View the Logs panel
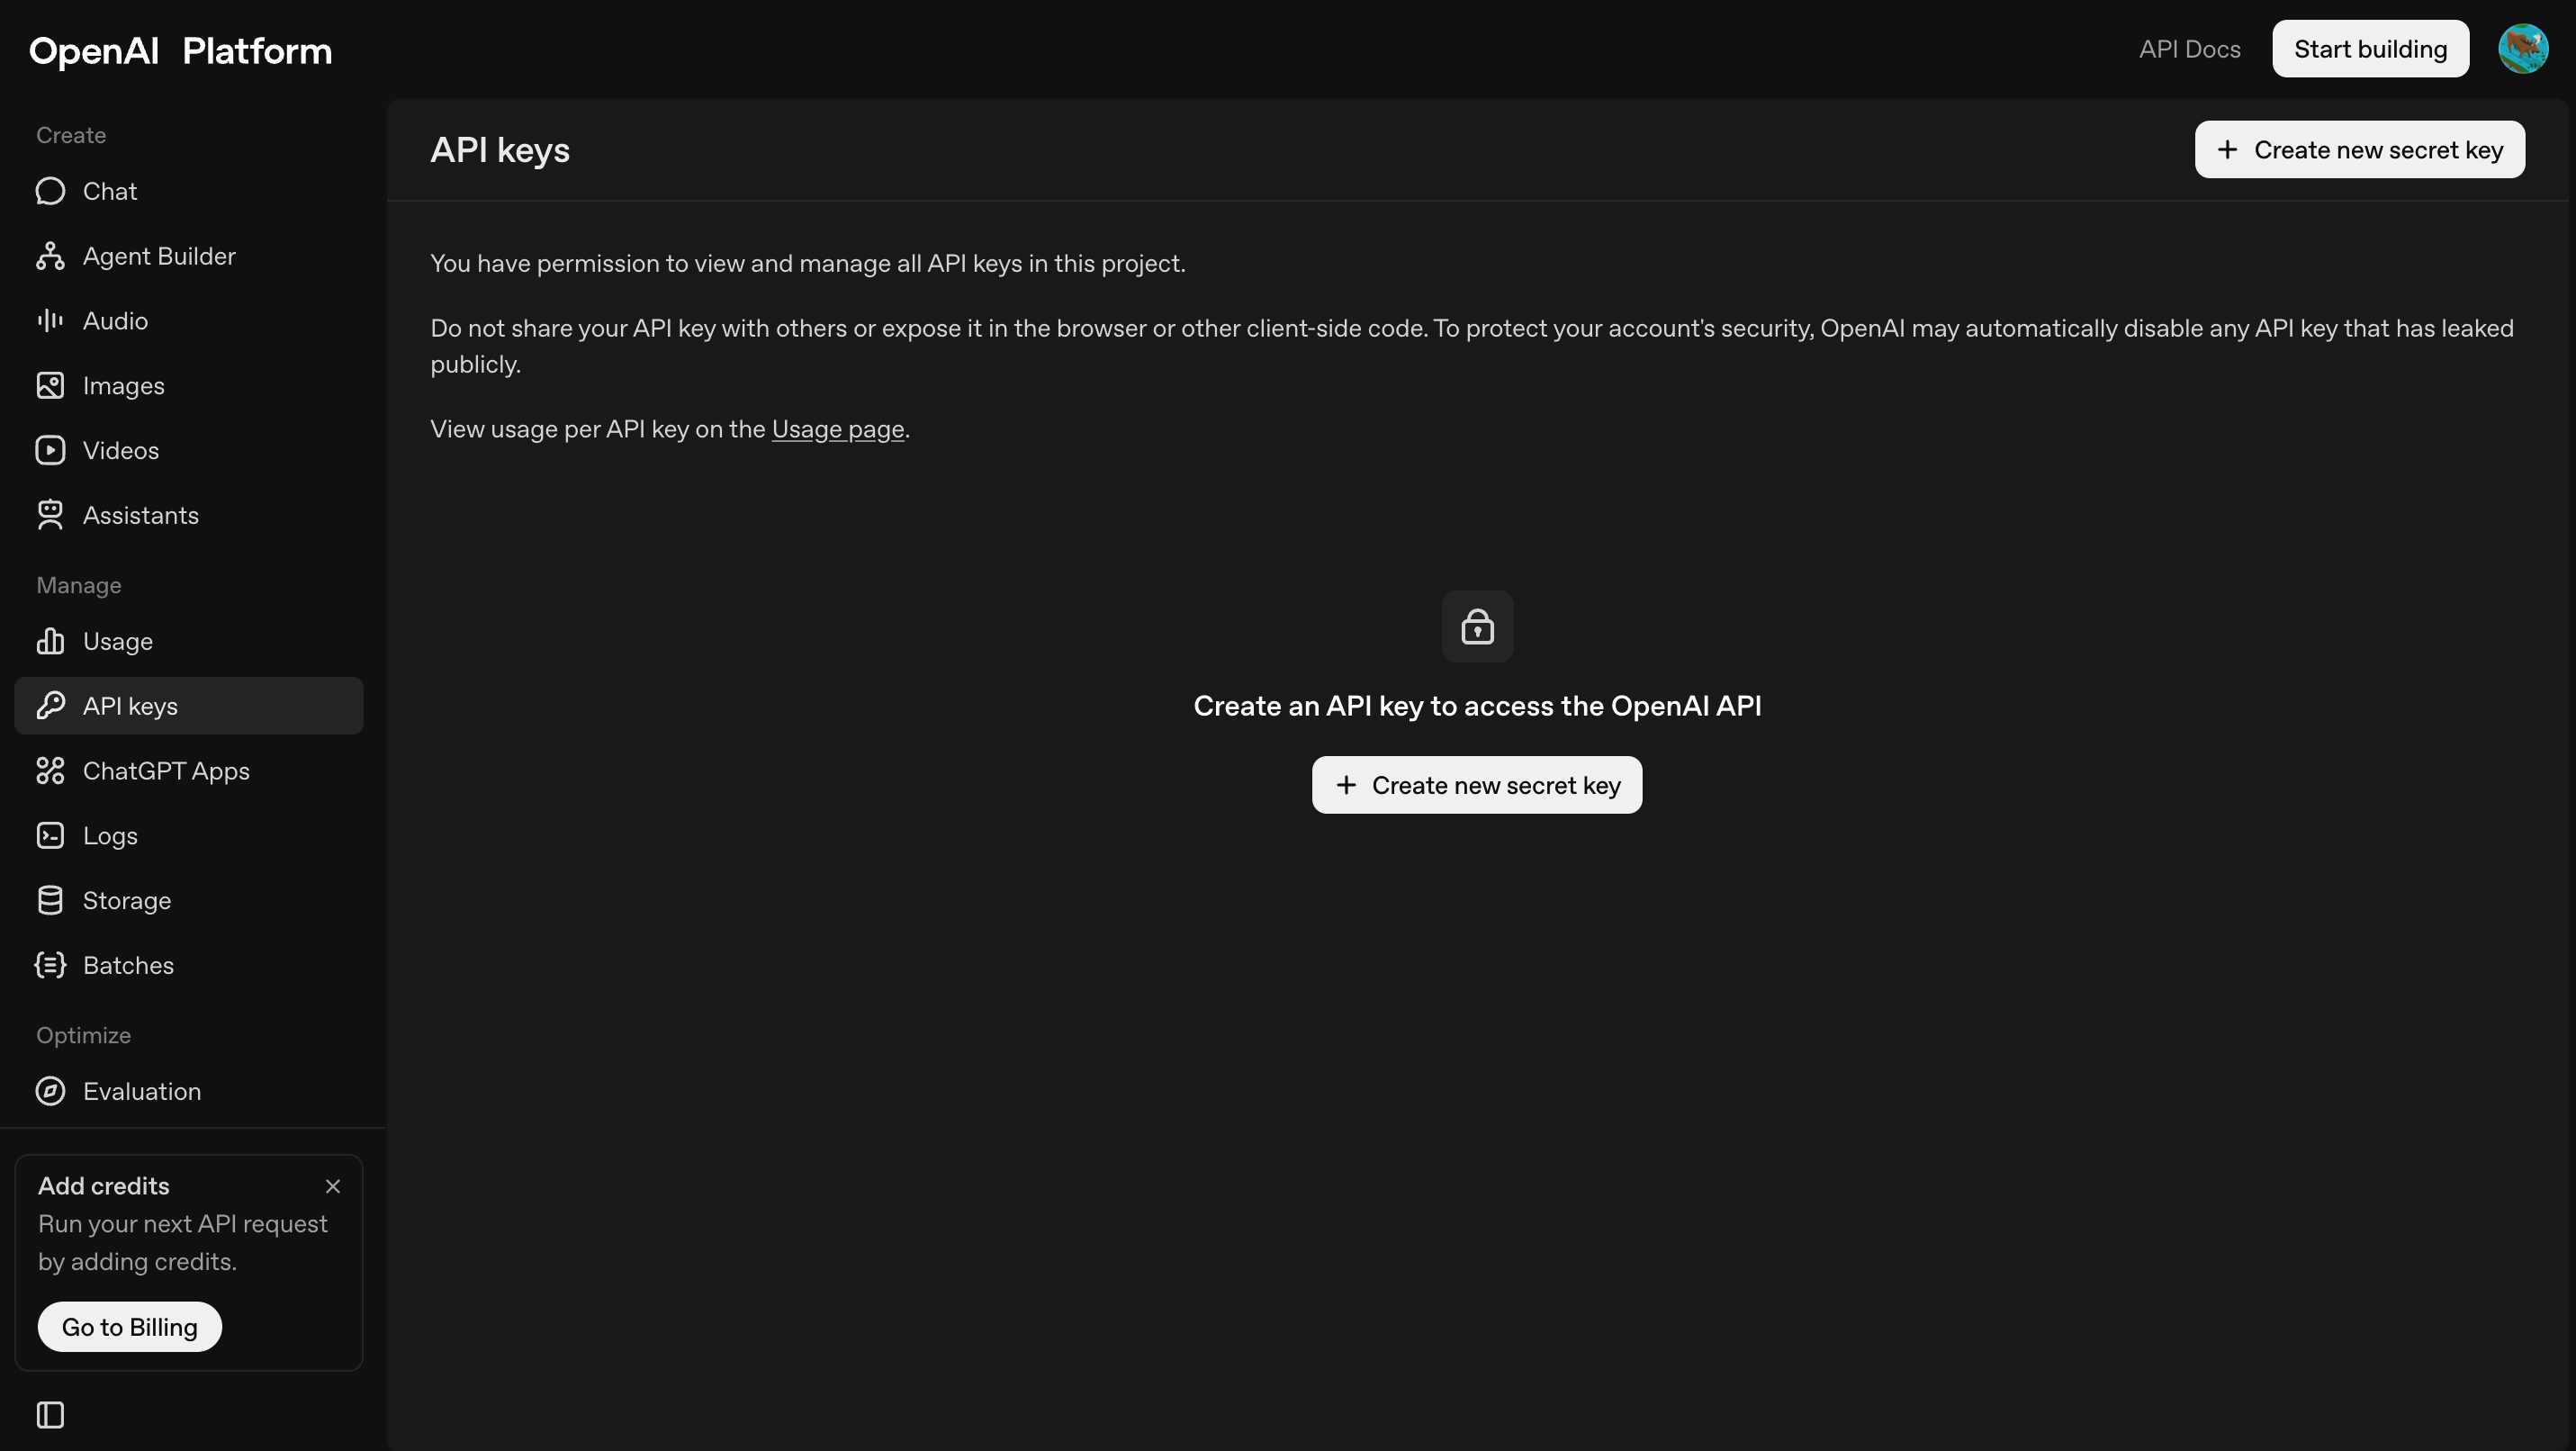This screenshot has height=1451, width=2576. coord(110,835)
